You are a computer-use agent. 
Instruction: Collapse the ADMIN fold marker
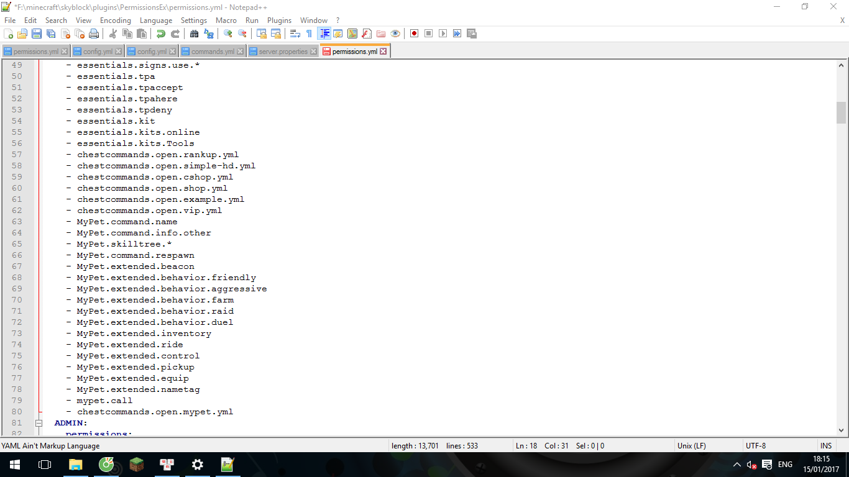point(39,423)
